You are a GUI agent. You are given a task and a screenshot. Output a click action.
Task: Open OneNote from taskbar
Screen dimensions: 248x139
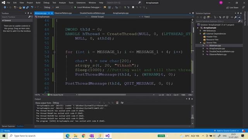91,136
